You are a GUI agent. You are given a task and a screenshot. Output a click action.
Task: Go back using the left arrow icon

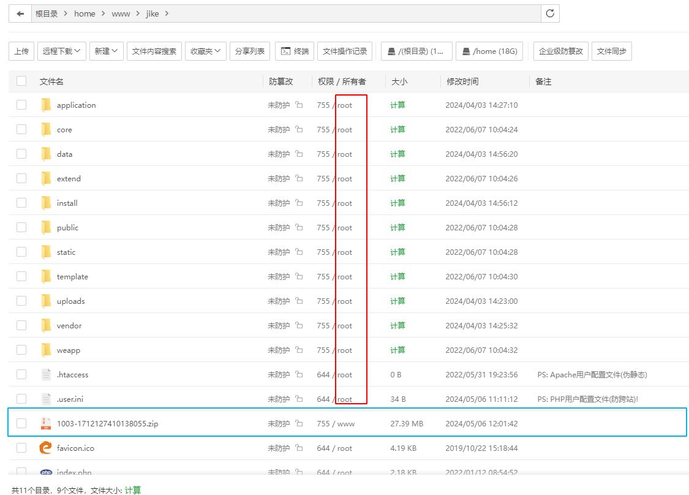(x=20, y=13)
